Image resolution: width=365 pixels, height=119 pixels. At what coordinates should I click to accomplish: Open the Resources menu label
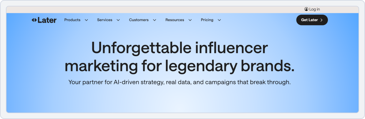[175, 20]
